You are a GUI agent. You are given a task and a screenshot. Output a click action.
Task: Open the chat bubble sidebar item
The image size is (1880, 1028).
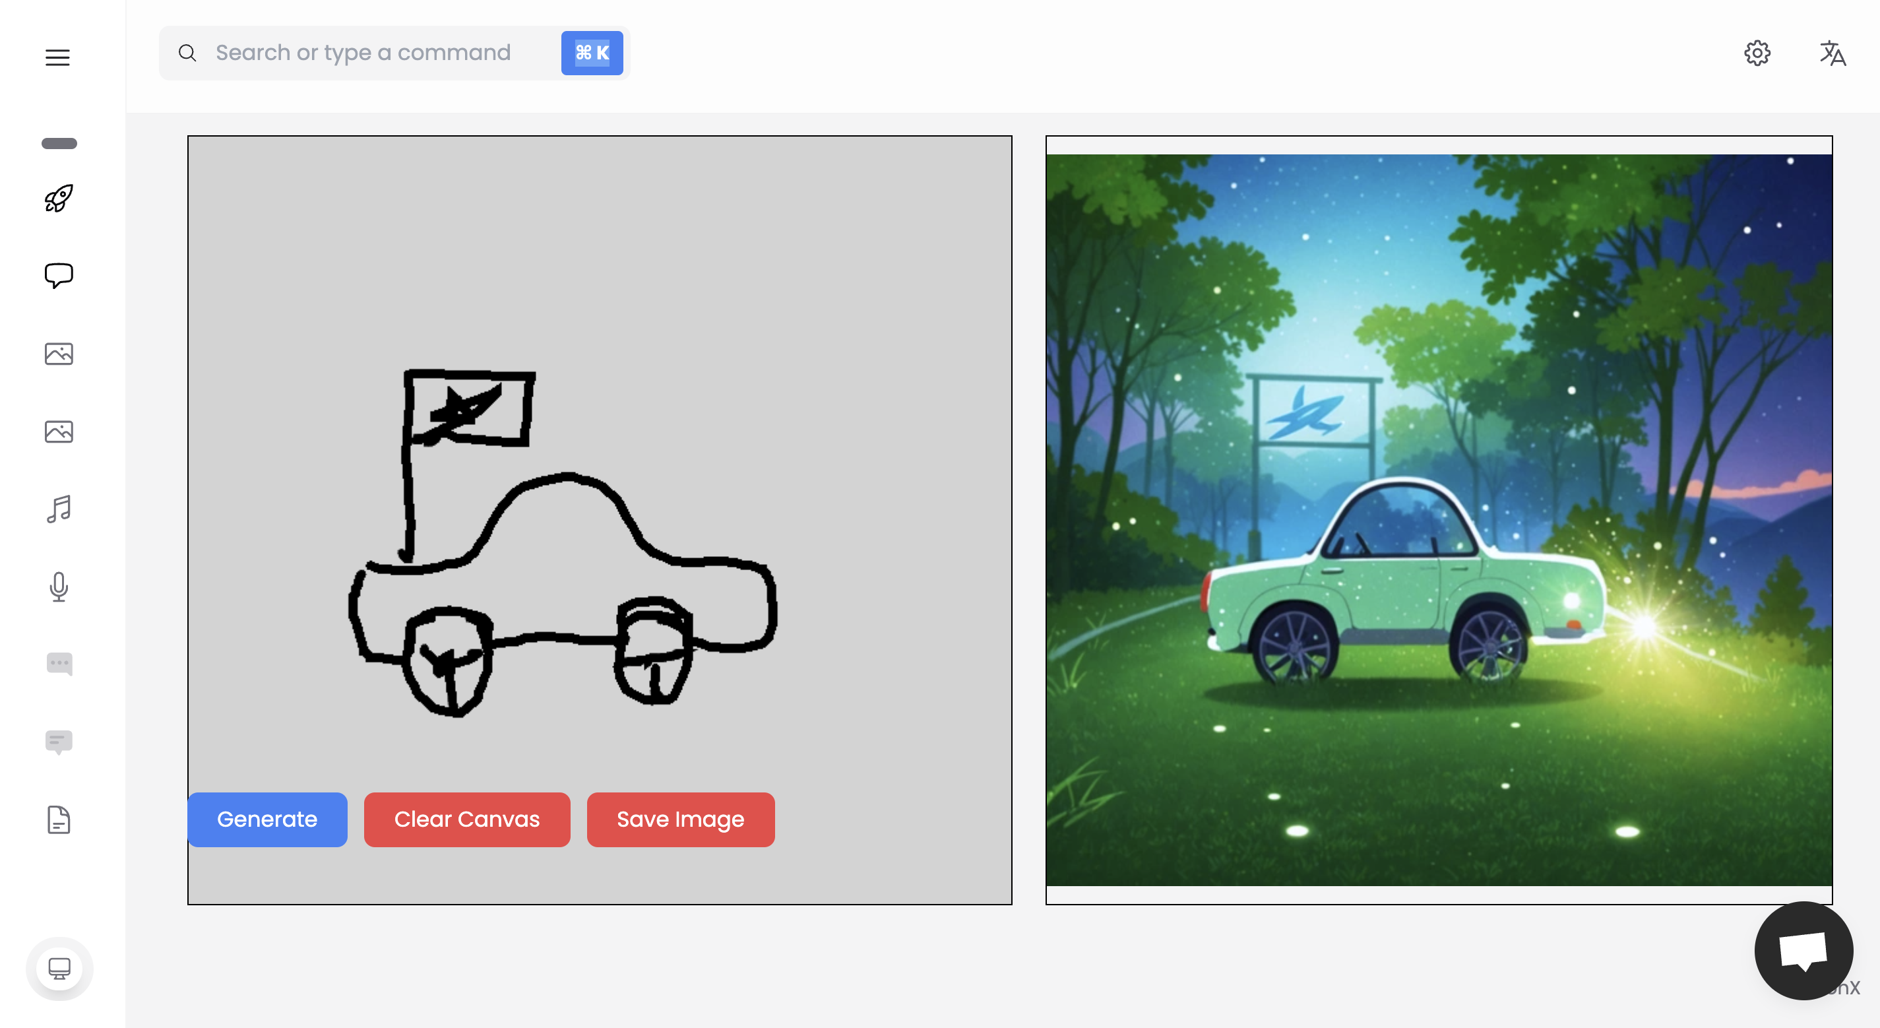59,275
